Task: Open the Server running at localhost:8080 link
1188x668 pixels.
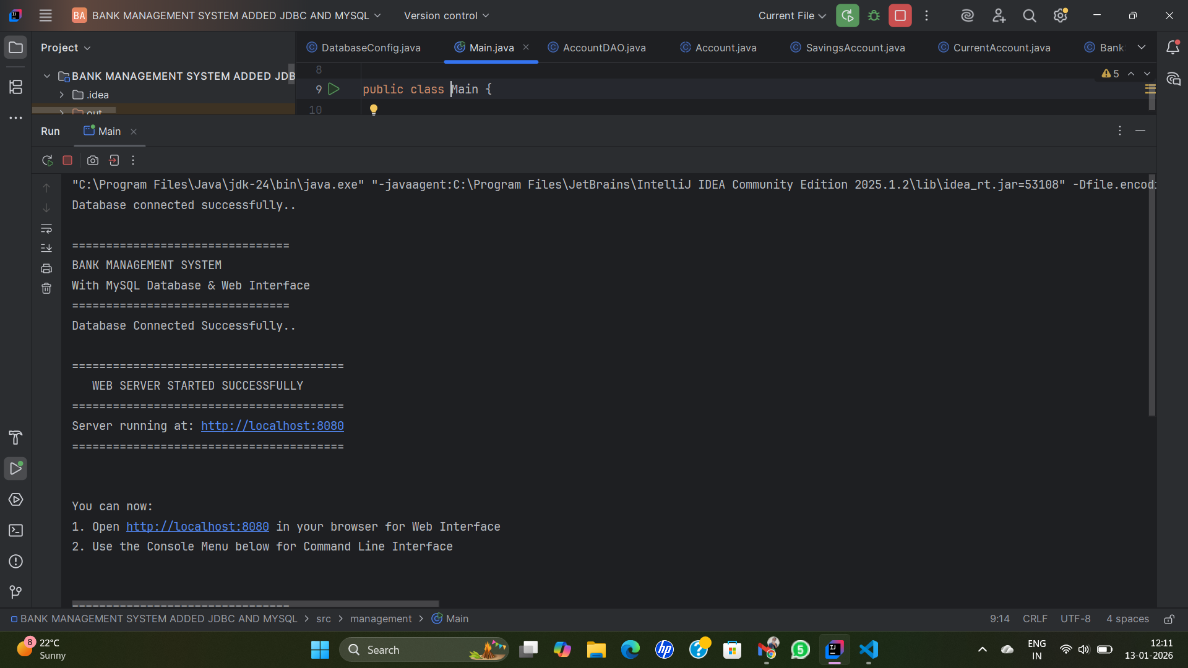Action: point(272,426)
